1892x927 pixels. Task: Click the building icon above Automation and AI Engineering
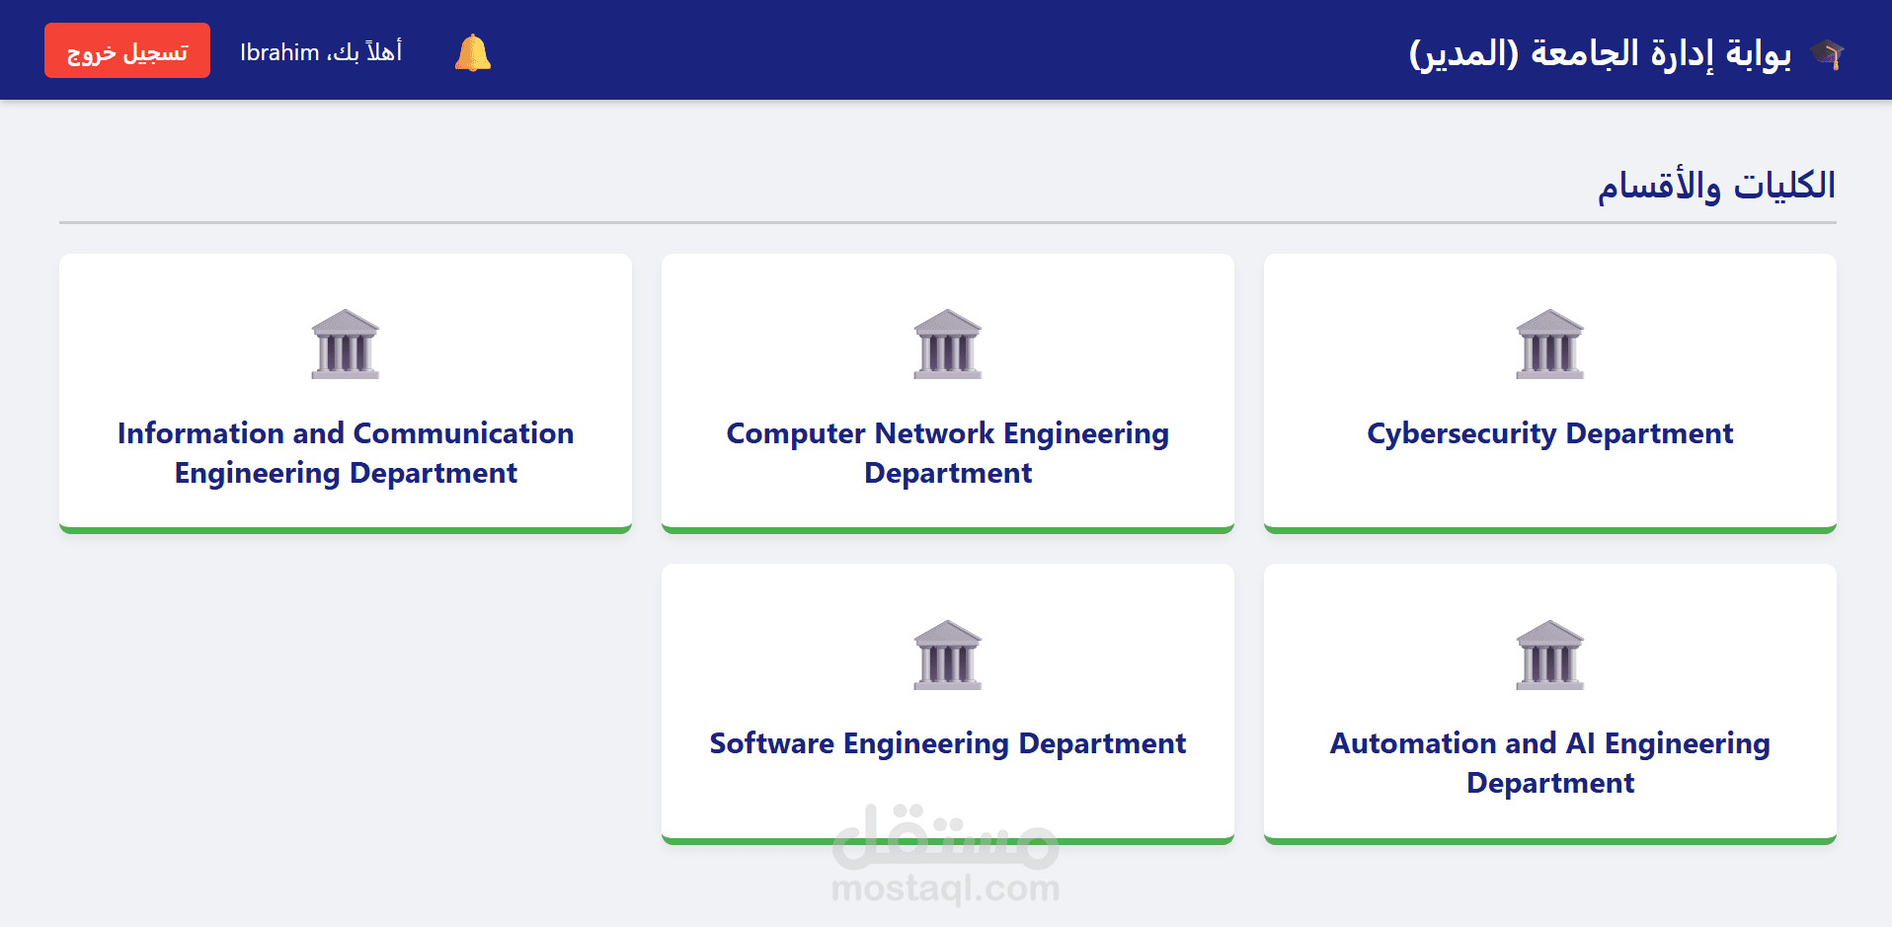(x=1549, y=655)
